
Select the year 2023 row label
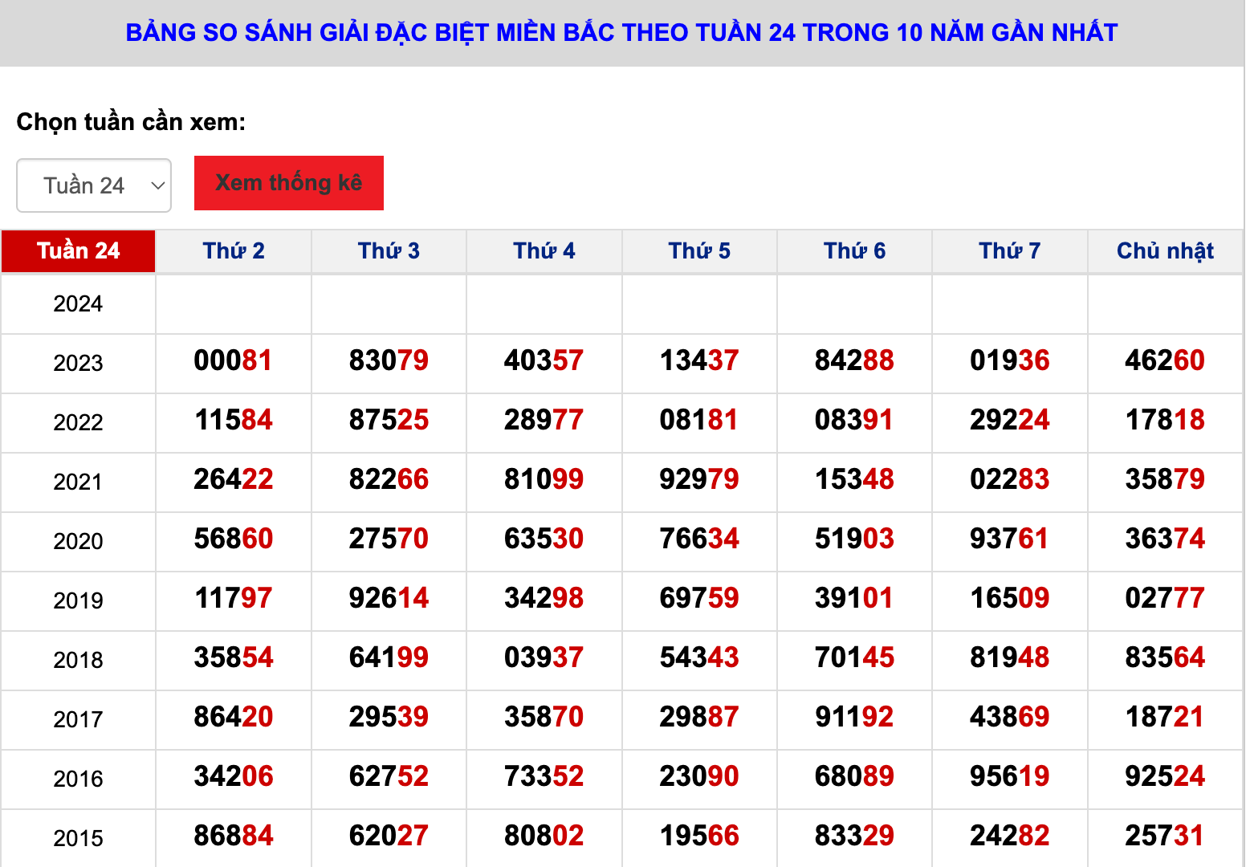[x=78, y=363]
